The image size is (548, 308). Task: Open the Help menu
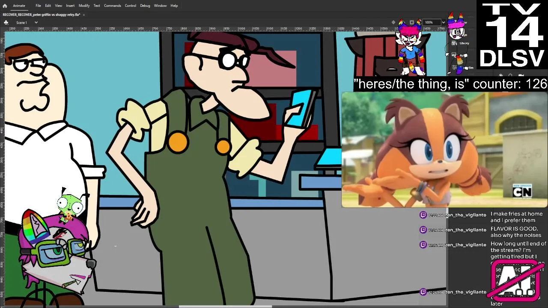[174, 6]
